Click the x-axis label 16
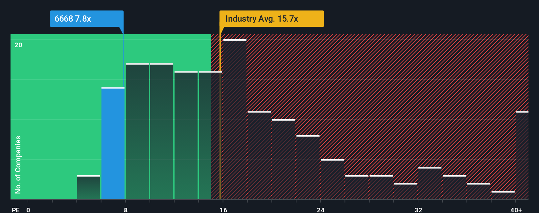The width and height of the screenshot is (539, 213). coord(223,210)
